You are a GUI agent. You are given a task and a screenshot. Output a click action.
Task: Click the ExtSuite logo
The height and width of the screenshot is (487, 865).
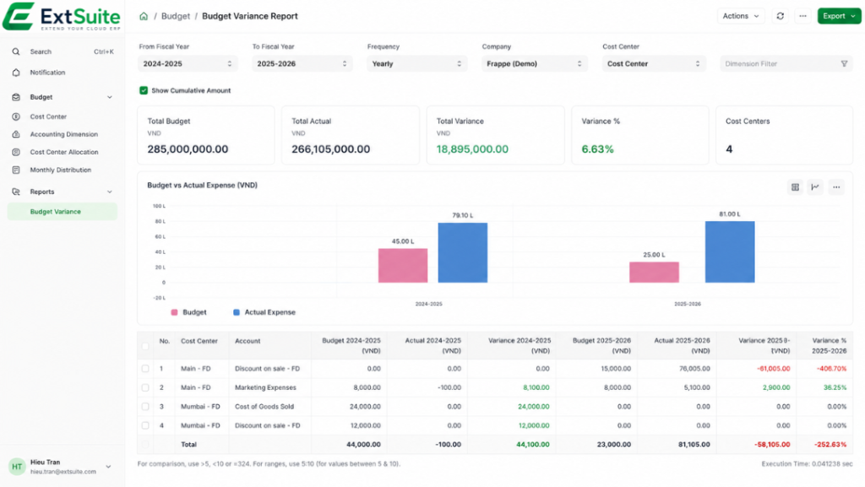(x=61, y=17)
